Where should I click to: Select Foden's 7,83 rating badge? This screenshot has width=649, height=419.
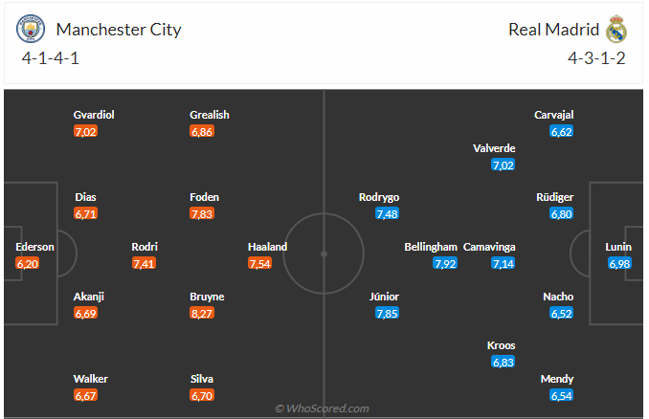[x=202, y=214]
